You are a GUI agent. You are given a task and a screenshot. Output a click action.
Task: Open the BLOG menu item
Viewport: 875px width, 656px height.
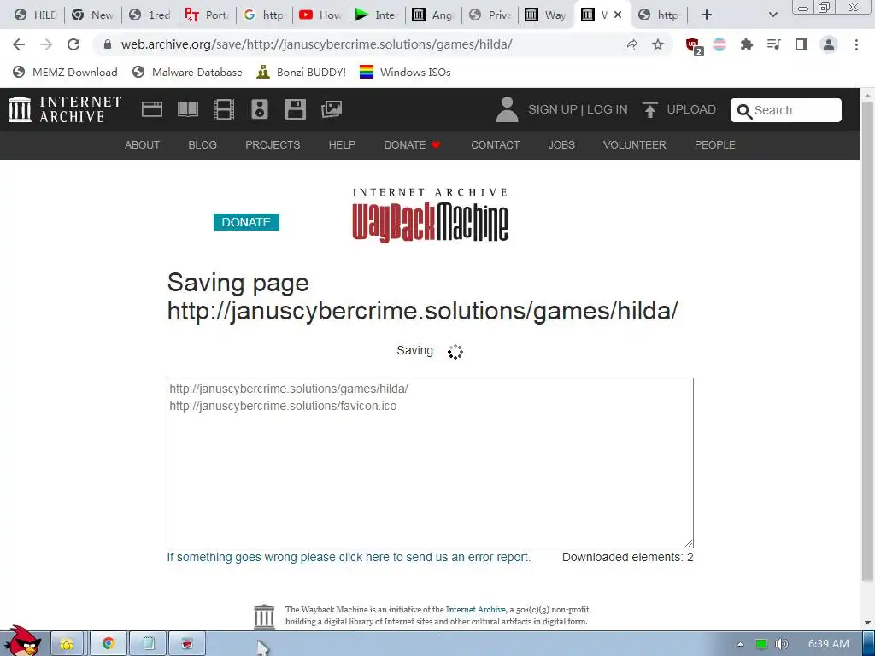tap(202, 145)
